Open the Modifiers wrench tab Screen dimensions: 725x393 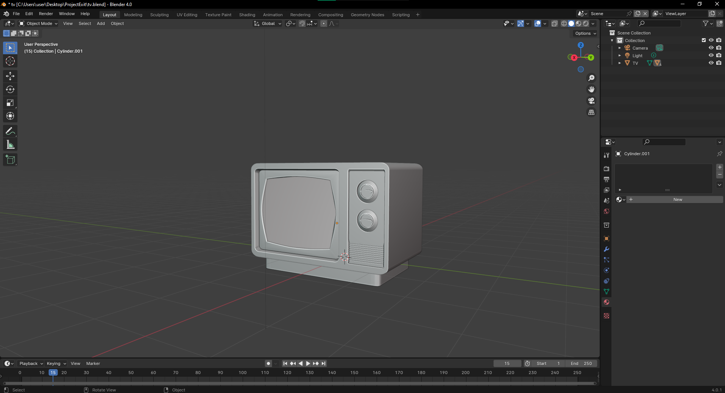point(607,249)
